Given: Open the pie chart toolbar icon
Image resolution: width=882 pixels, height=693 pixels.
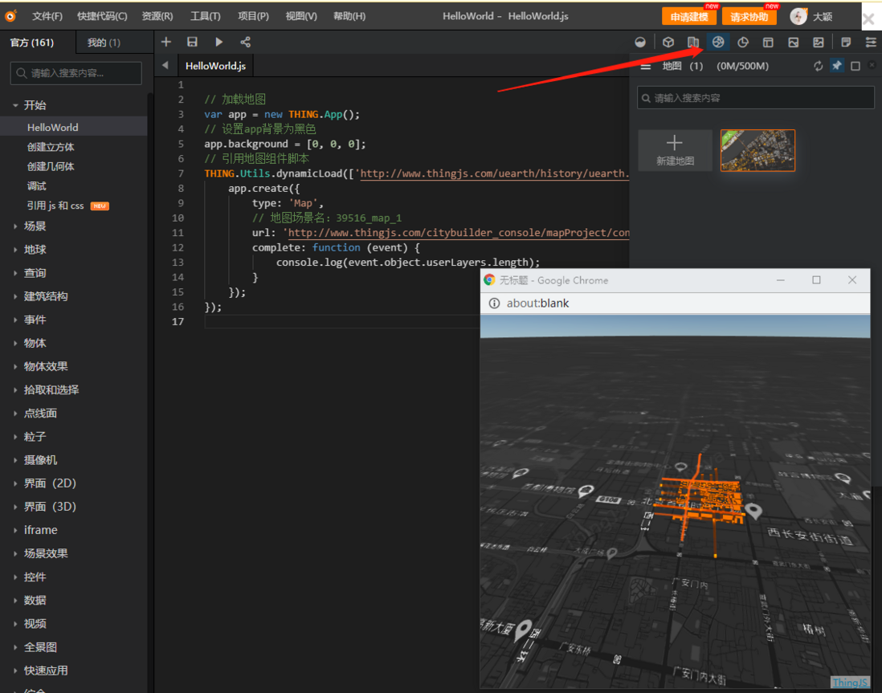Looking at the screenshot, I should pos(743,43).
